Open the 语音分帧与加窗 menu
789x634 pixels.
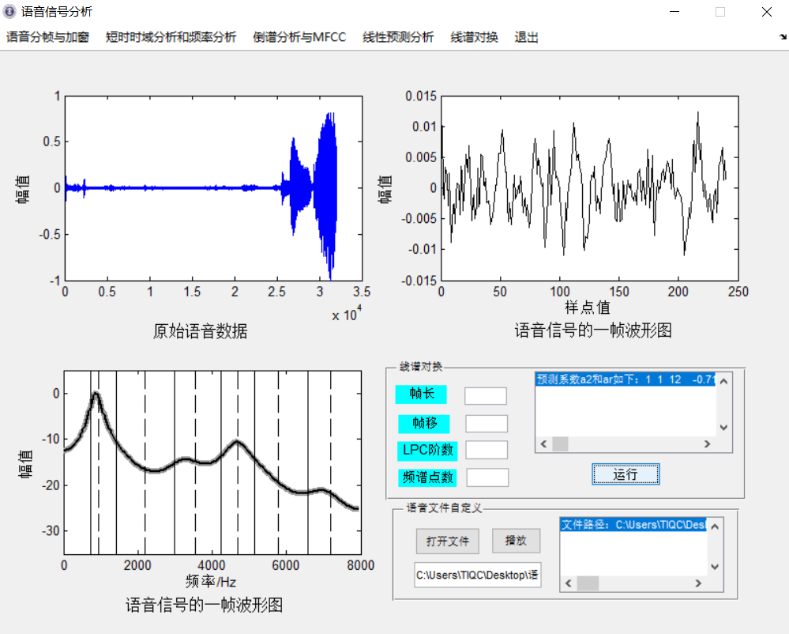pyautogui.click(x=47, y=37)
